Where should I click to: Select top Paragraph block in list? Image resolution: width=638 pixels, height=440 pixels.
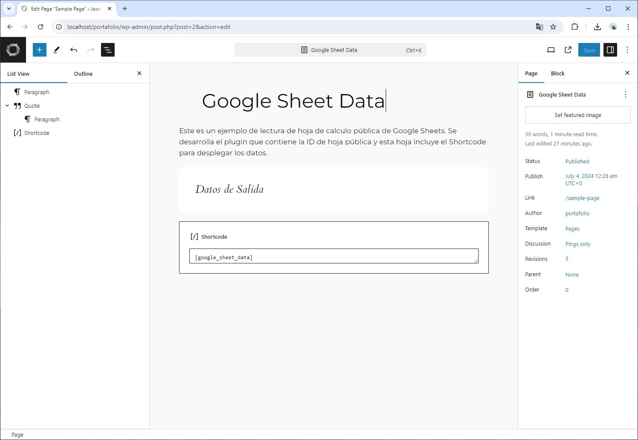(37, 92)
